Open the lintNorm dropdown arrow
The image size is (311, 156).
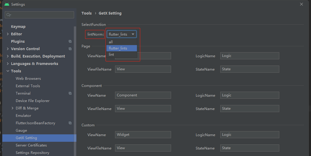(133, 34)
